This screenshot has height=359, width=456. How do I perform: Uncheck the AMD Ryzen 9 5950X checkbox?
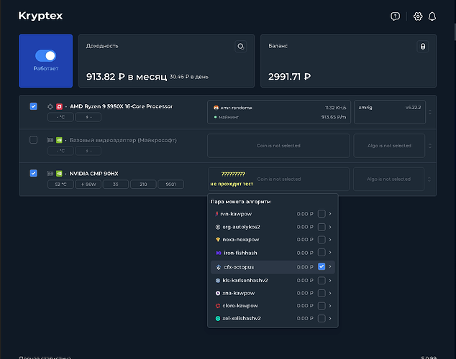pyautogui.click(x=33, y=106)
